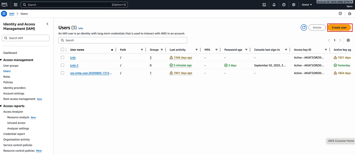
Task: Open Roles in the sidebar
Action: pyautogui.click(x=7, y=77)
